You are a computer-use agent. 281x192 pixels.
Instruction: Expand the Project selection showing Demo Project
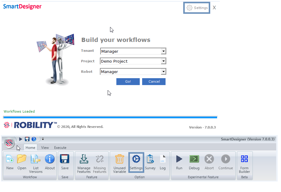(163, 61)
